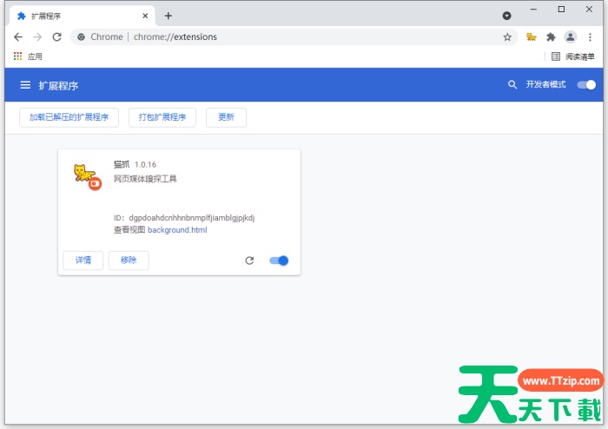The height and width of the screenshot is (429, 608).
Task: Disable developer mode toggle
Action: (587, 85)
